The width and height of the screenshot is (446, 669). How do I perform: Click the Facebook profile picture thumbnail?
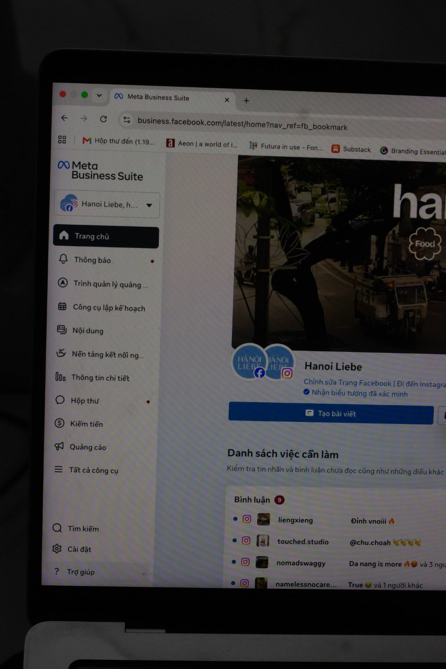[249, 361]
